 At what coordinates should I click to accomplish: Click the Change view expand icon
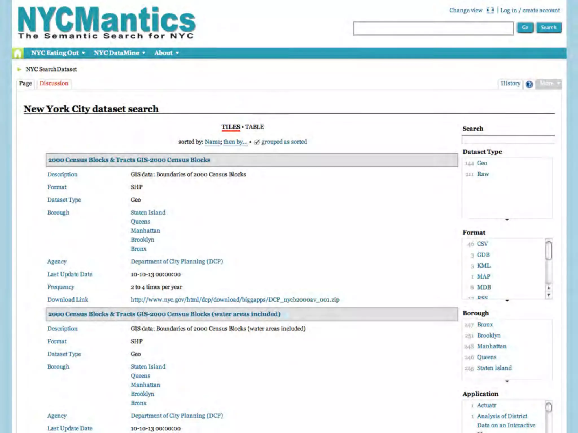(x=490, y=10)
